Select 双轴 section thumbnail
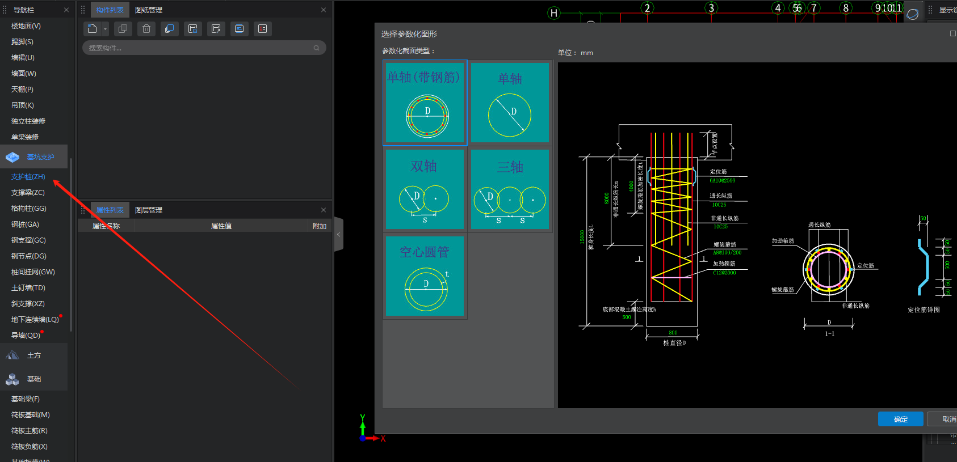 tap(425, 189)
